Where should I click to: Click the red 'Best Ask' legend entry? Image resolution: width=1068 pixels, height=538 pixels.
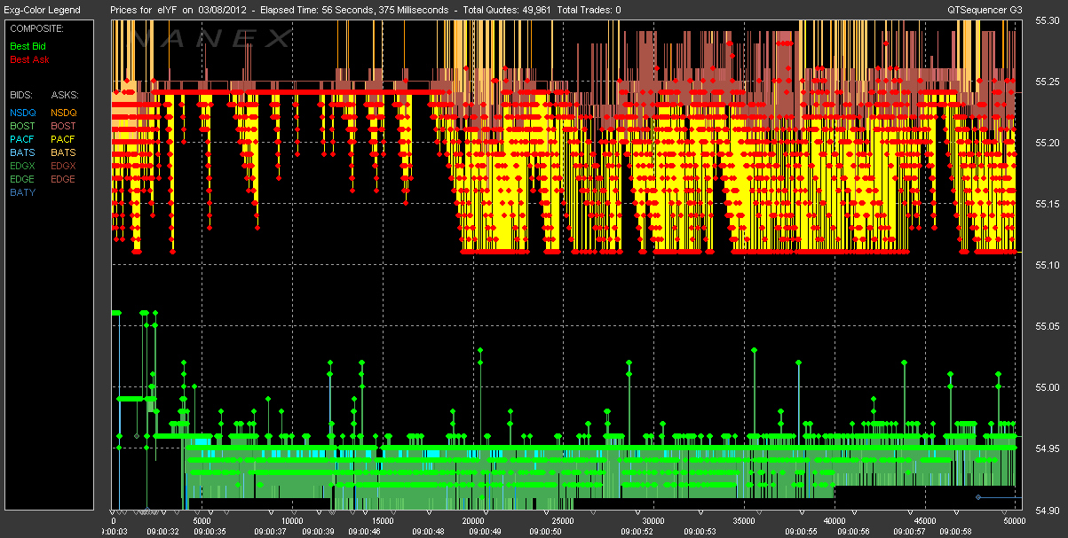click(29, 59)
